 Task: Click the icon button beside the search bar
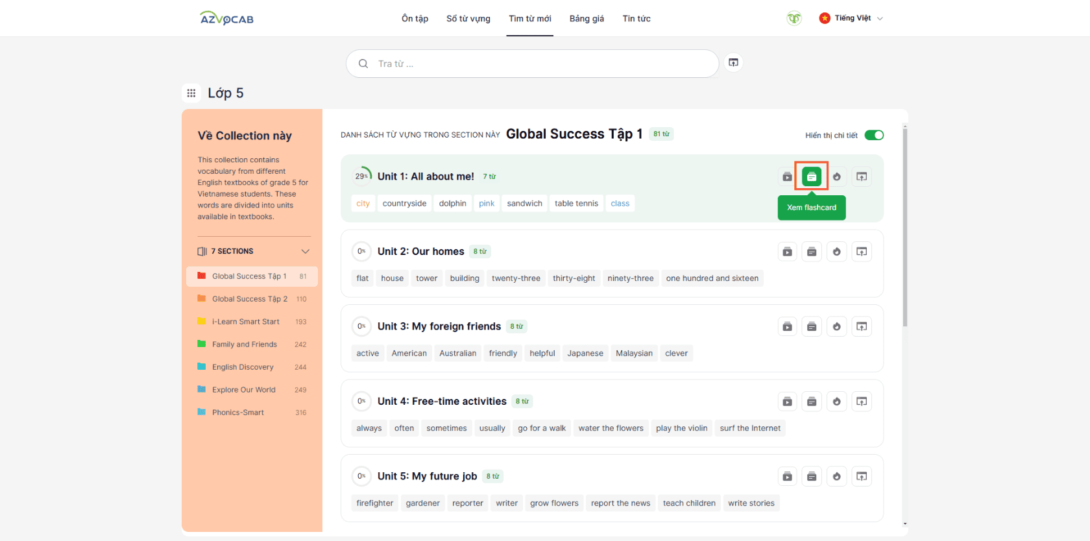(x=733, y=62)
